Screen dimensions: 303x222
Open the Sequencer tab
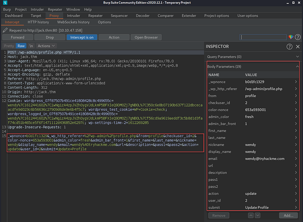tap(119, 16)
